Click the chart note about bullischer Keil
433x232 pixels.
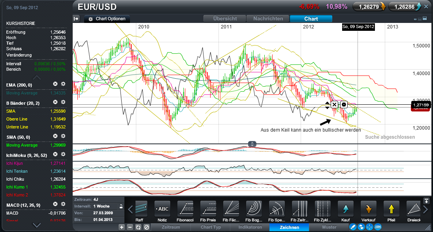tap(311, 130)
